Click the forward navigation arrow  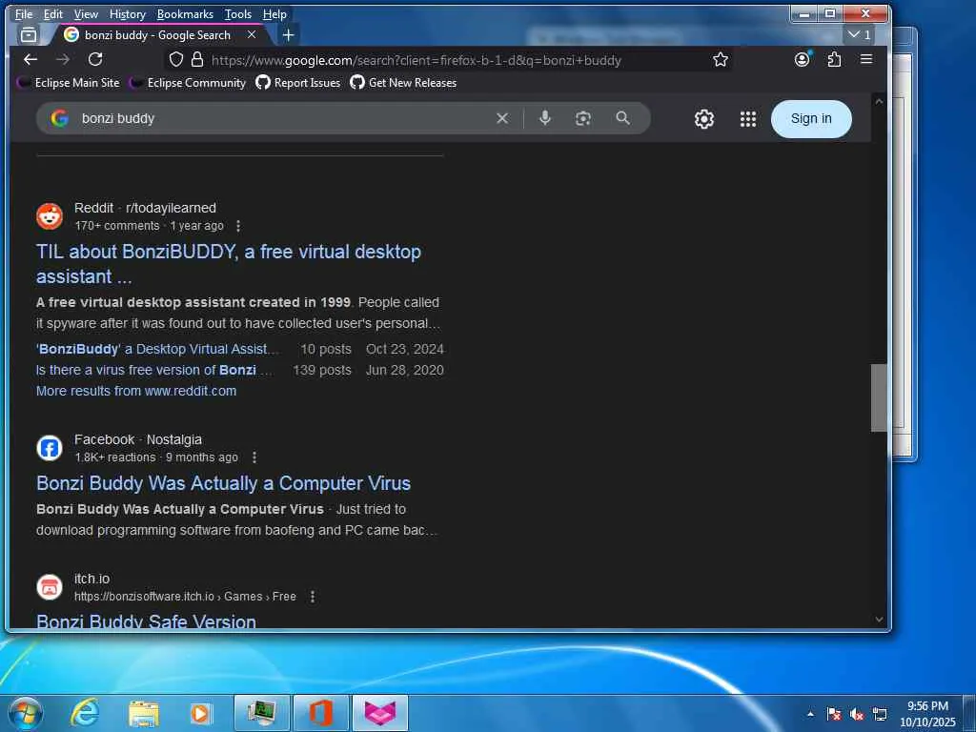click(x=63, y=60)
